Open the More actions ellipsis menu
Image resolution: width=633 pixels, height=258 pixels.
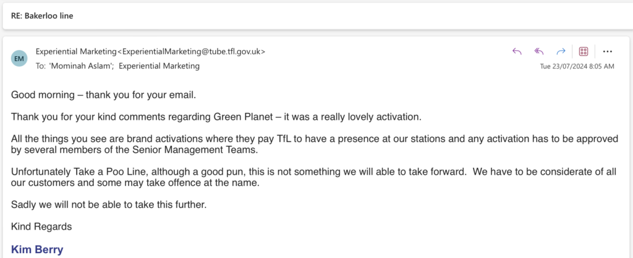click(x=607, y=52)
